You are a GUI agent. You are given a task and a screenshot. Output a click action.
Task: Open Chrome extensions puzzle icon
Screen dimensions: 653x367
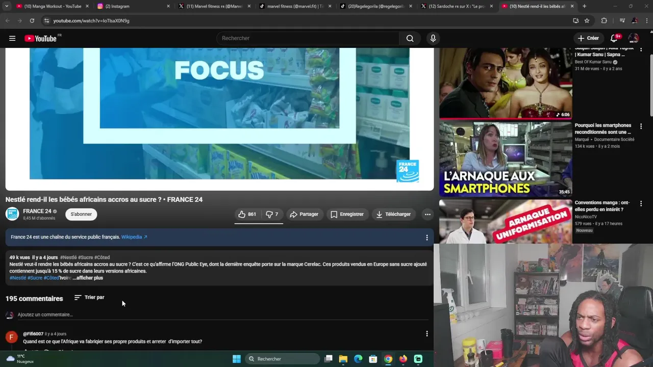(x=604, y=20)
